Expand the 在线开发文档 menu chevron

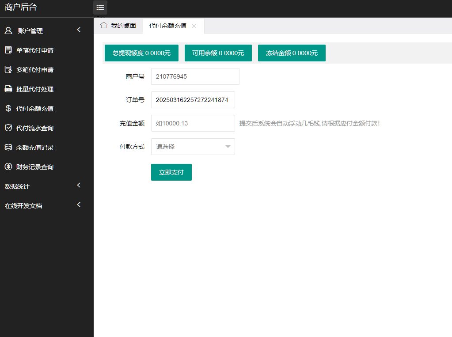[79, 205]
